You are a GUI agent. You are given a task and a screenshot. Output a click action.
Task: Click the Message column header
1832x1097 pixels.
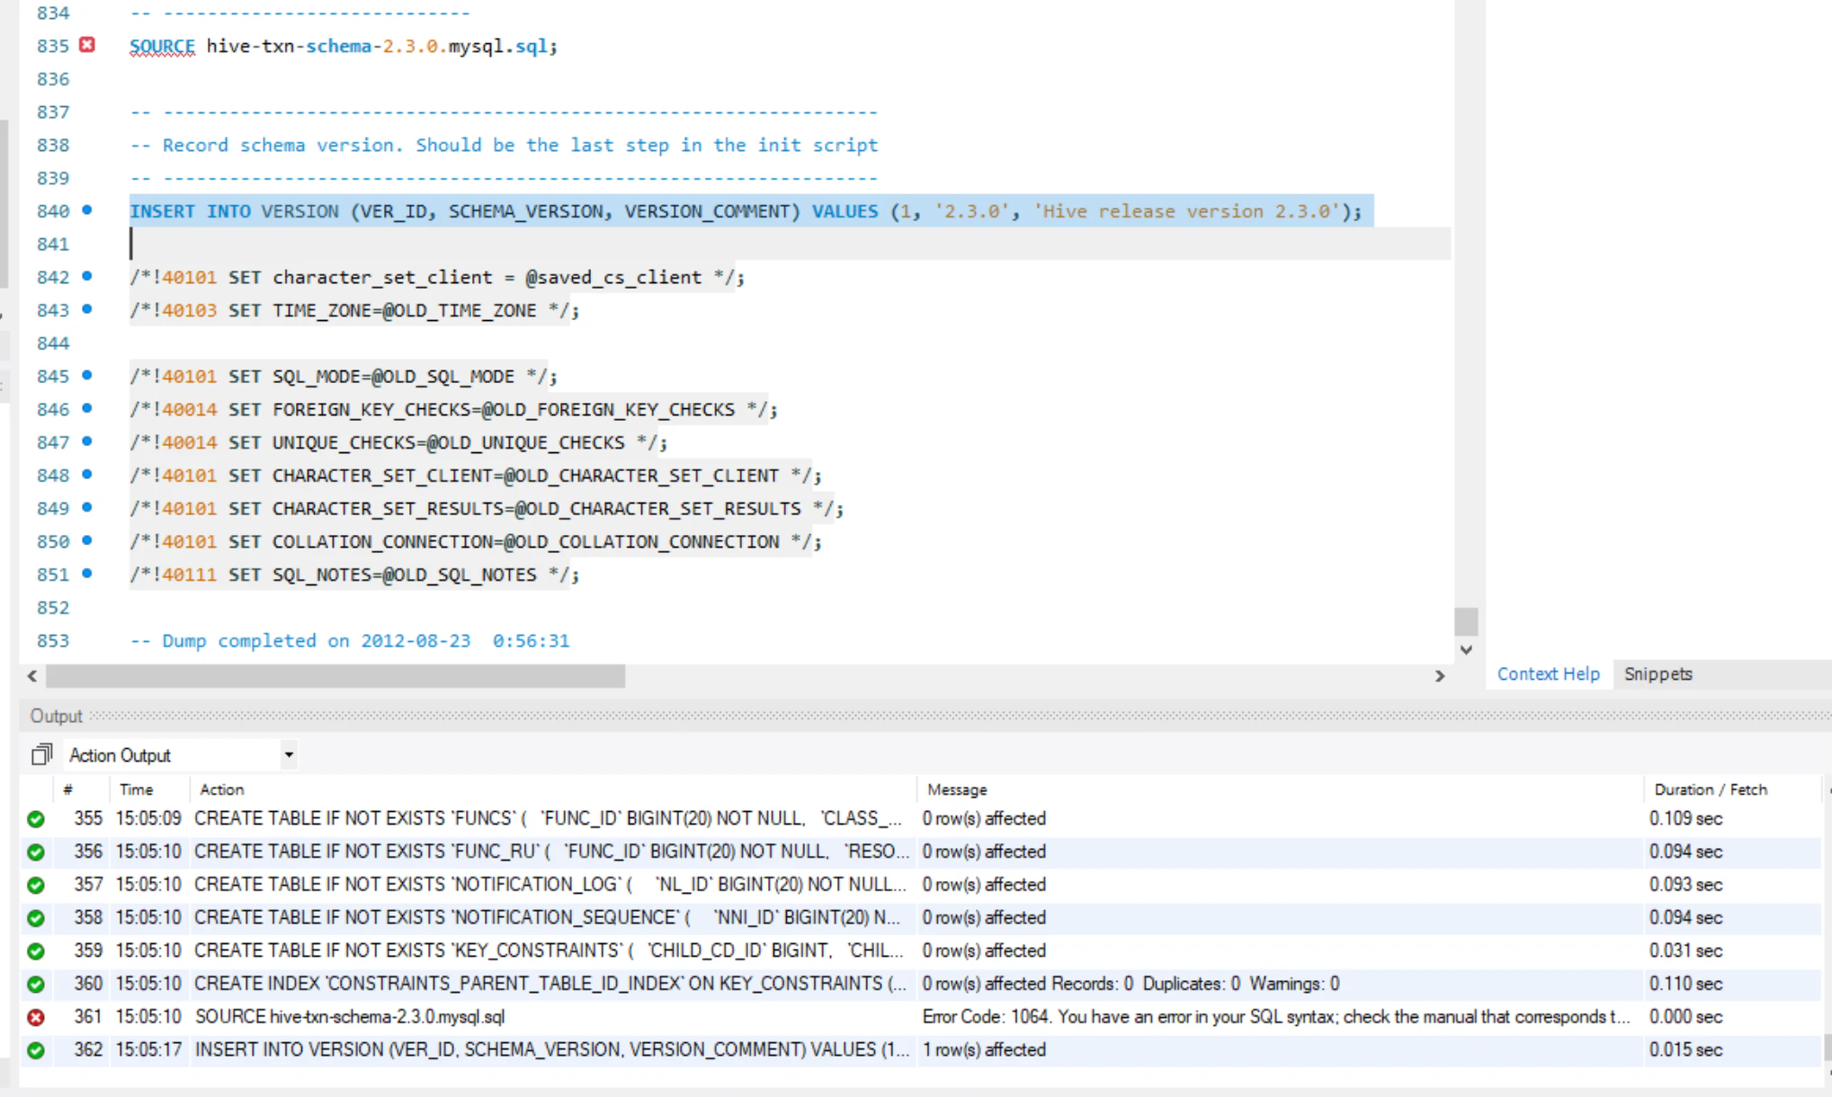(x=957, y=789)
